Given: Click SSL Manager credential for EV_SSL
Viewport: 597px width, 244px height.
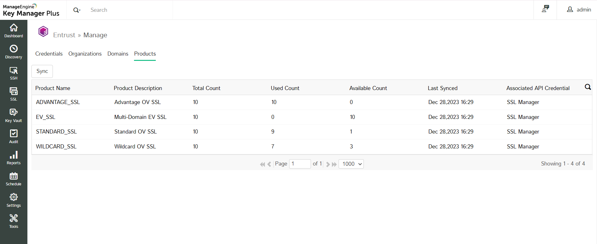Looking at the screenshot, I should click(x=523, y=117).
